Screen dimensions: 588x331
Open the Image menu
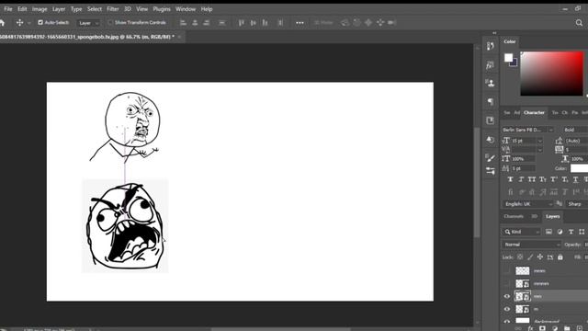pyautogui.click(x=40, y=9)
